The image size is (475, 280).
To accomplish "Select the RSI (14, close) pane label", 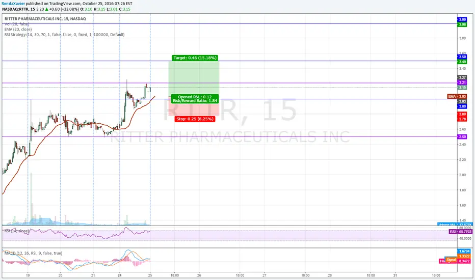I will coord(17,231).
